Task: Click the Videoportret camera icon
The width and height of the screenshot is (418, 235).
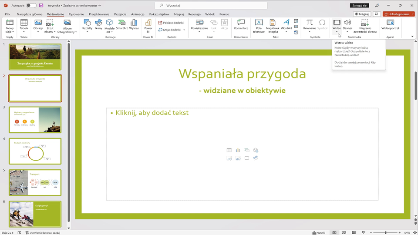Action: pos(390,24)
